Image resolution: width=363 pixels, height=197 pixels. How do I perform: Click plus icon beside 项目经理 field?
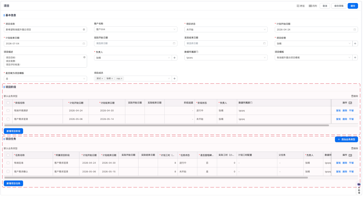355,43
